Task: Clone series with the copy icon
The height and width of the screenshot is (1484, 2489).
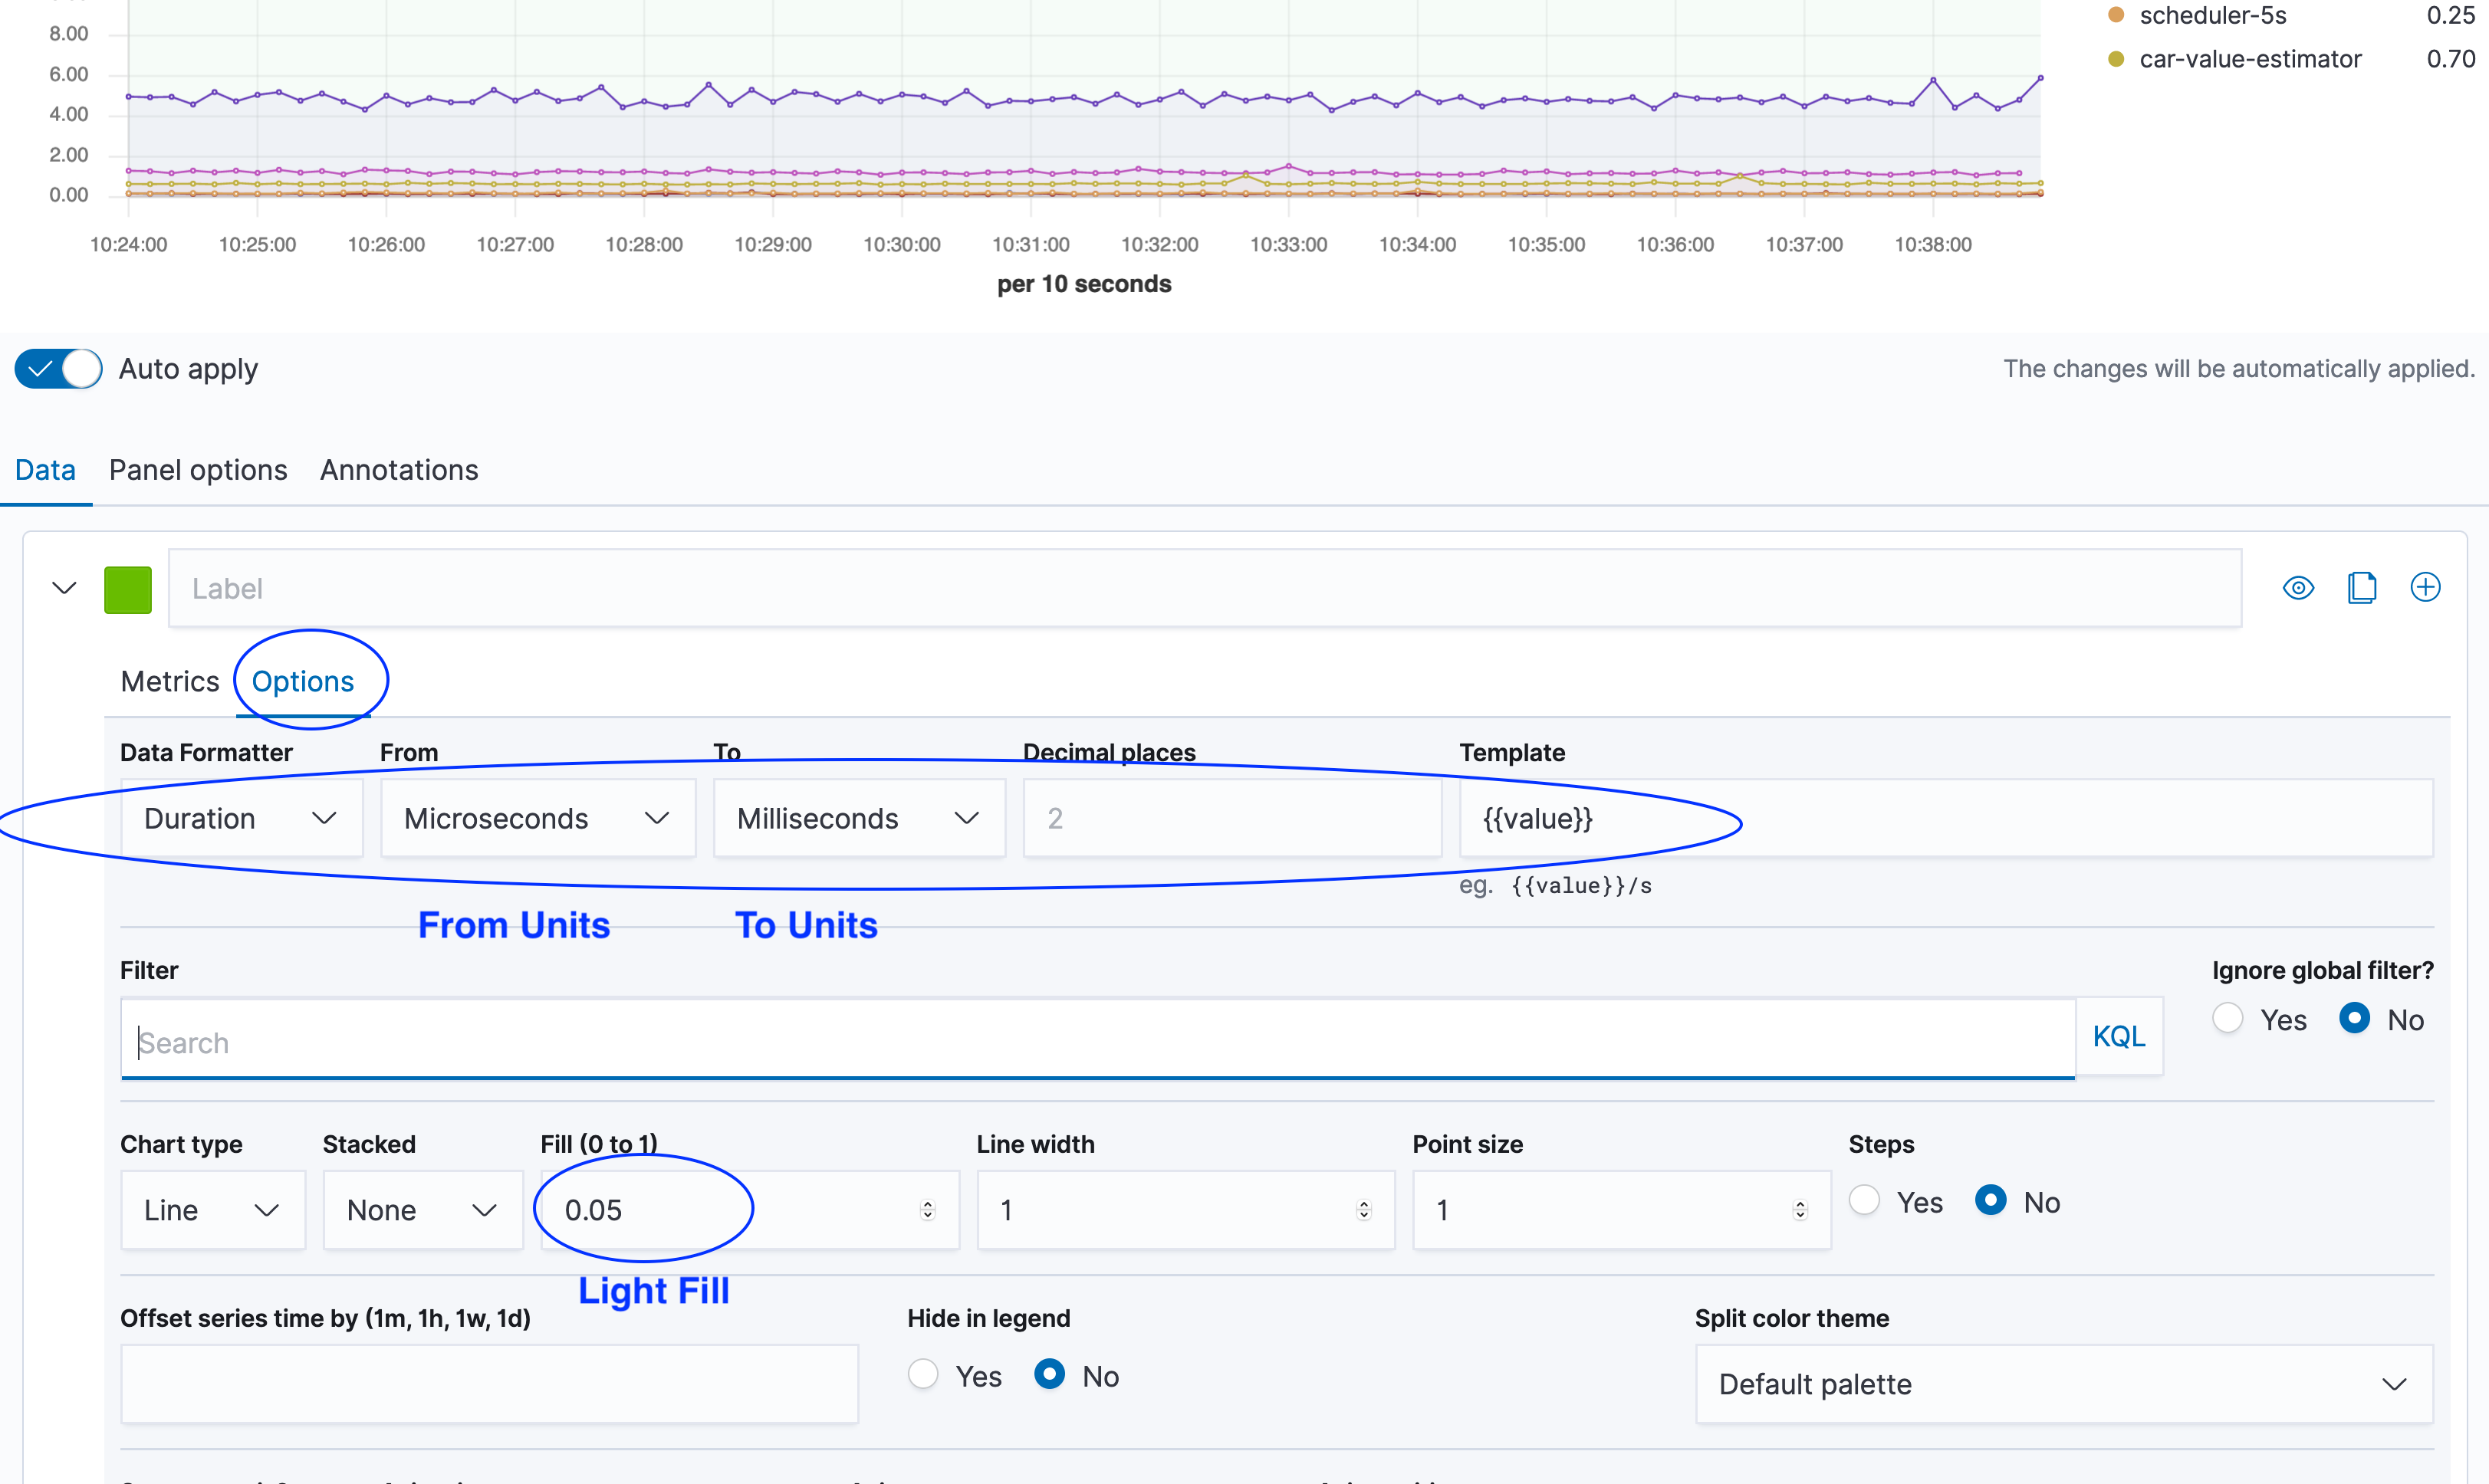Action: point(2362,588)
